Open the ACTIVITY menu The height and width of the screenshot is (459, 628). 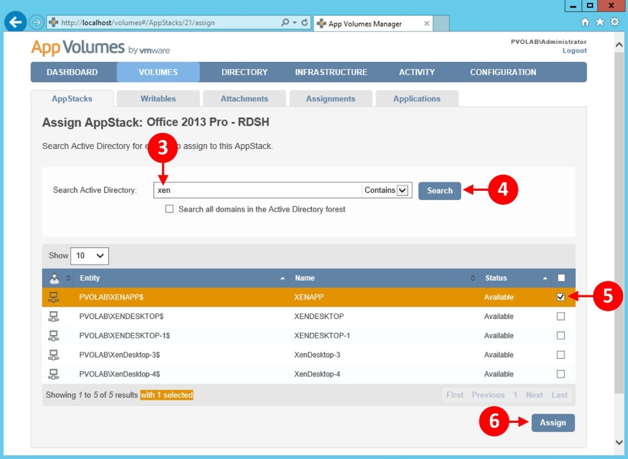[417, 72]
